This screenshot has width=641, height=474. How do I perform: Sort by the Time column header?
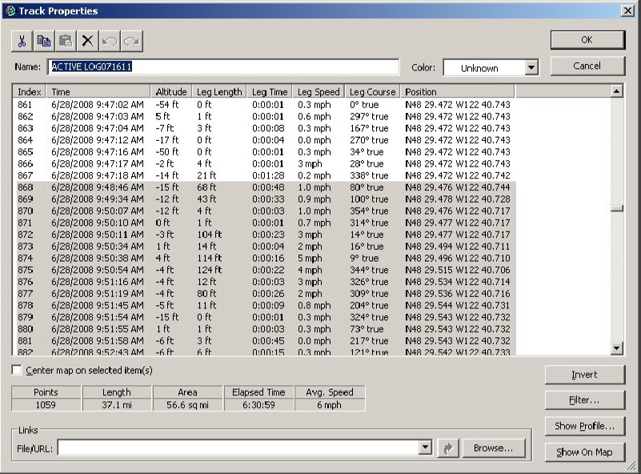(x=98, y=91)
